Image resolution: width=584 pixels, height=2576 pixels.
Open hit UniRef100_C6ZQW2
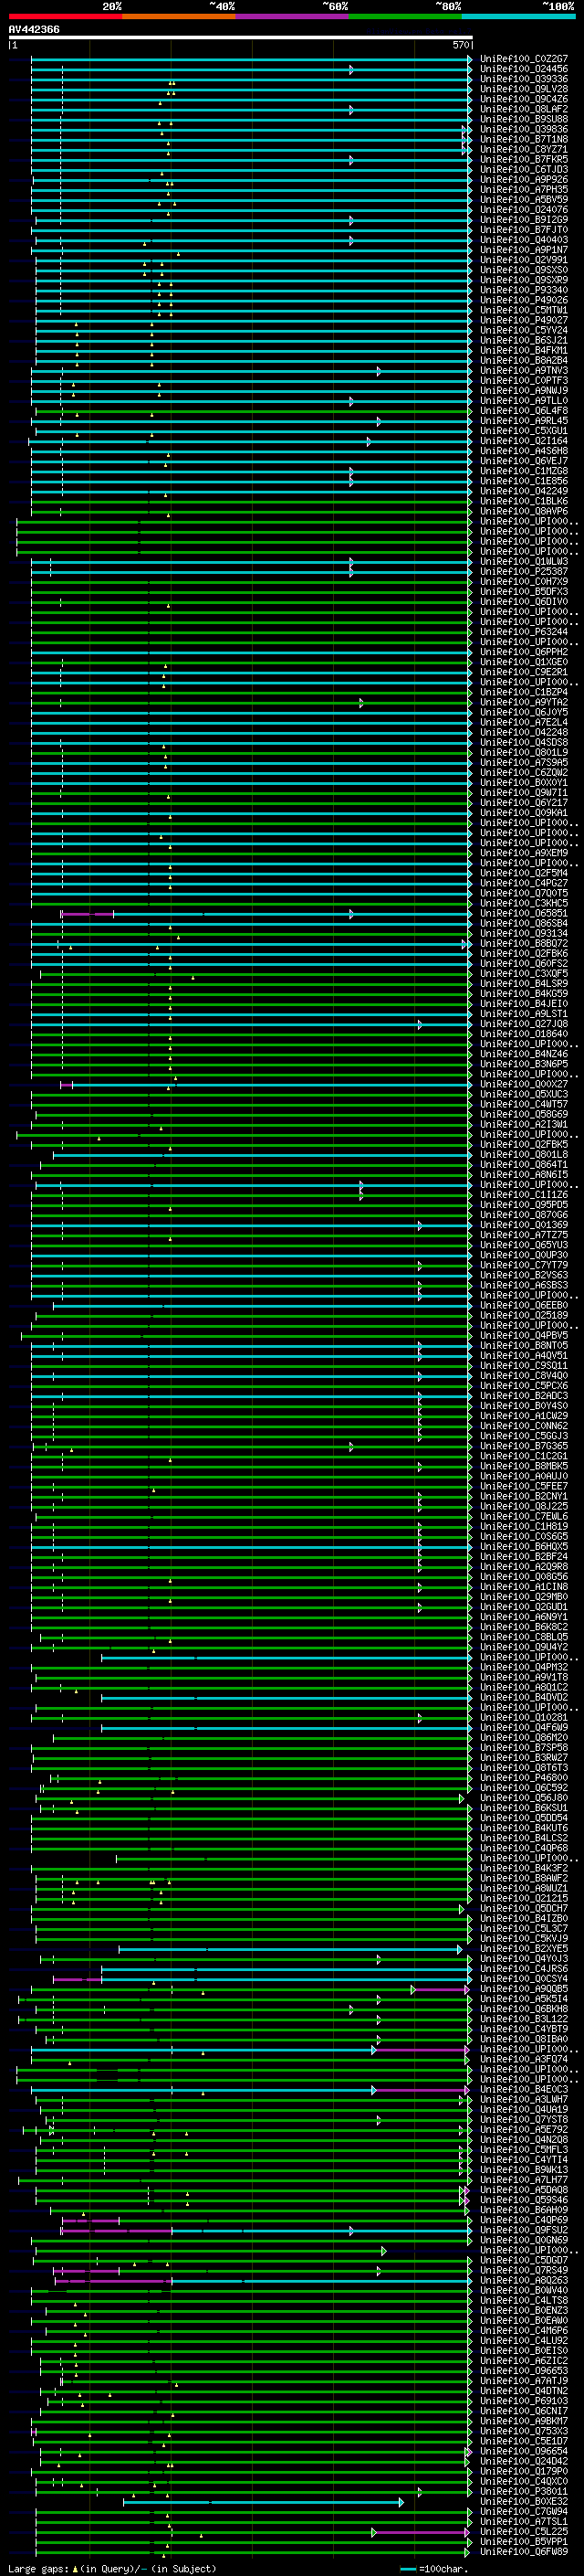524,773
